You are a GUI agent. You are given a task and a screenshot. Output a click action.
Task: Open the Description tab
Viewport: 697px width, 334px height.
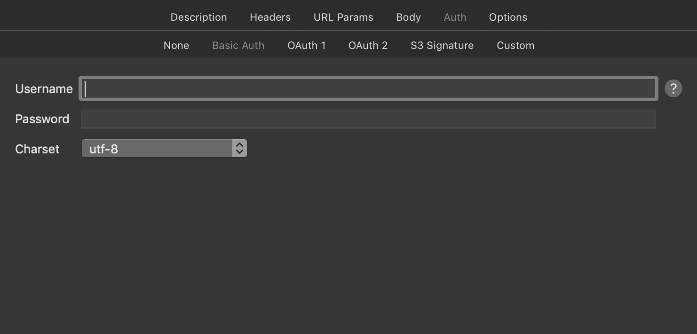(198, 17)
